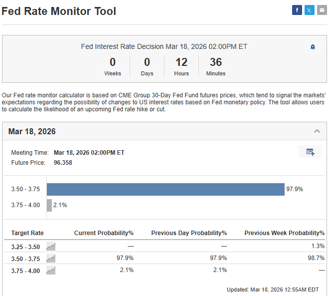The height and width of the screenshot is (296, 328).
Task: Open chart icon for 3.25 - 3.50 row
Action: [x=51, y=246]
